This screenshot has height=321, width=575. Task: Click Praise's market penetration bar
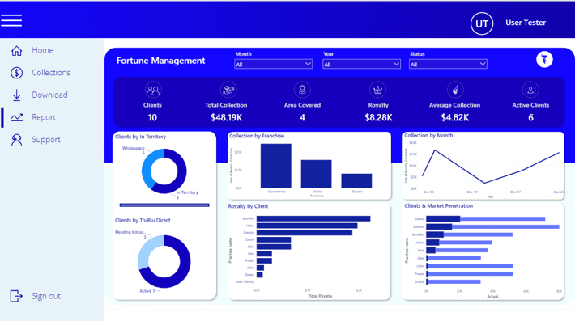click(x=470, y=274)
